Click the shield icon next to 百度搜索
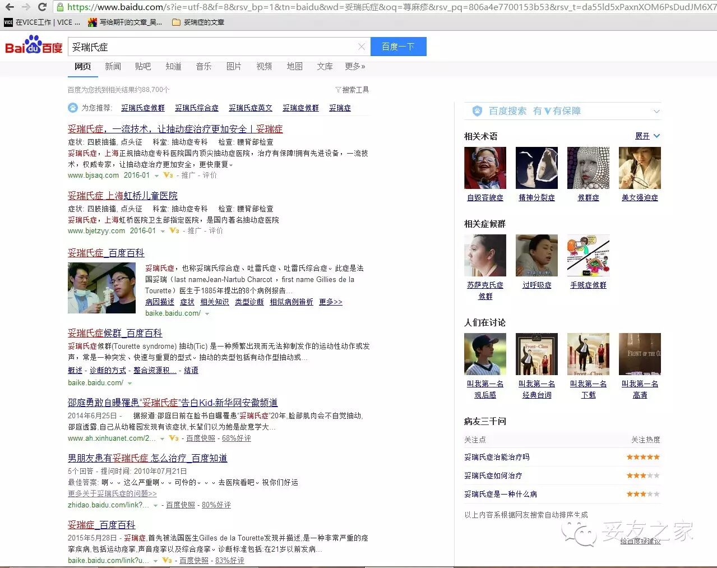 tap(477, 111)
